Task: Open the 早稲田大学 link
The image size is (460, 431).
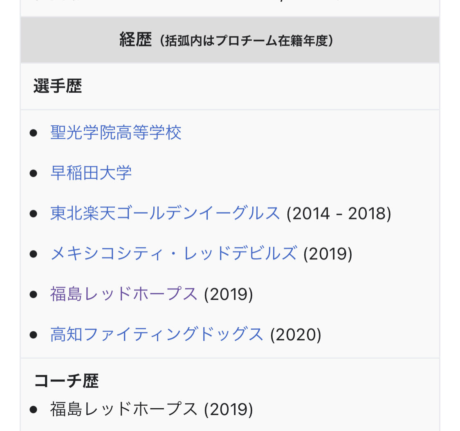Action: click(91, 173)
